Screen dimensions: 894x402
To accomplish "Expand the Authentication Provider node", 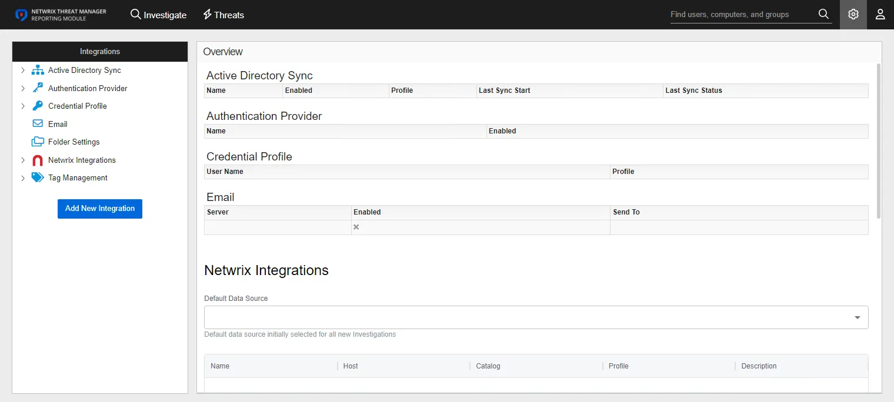I will pyautogui.click(x=23, y=88).
